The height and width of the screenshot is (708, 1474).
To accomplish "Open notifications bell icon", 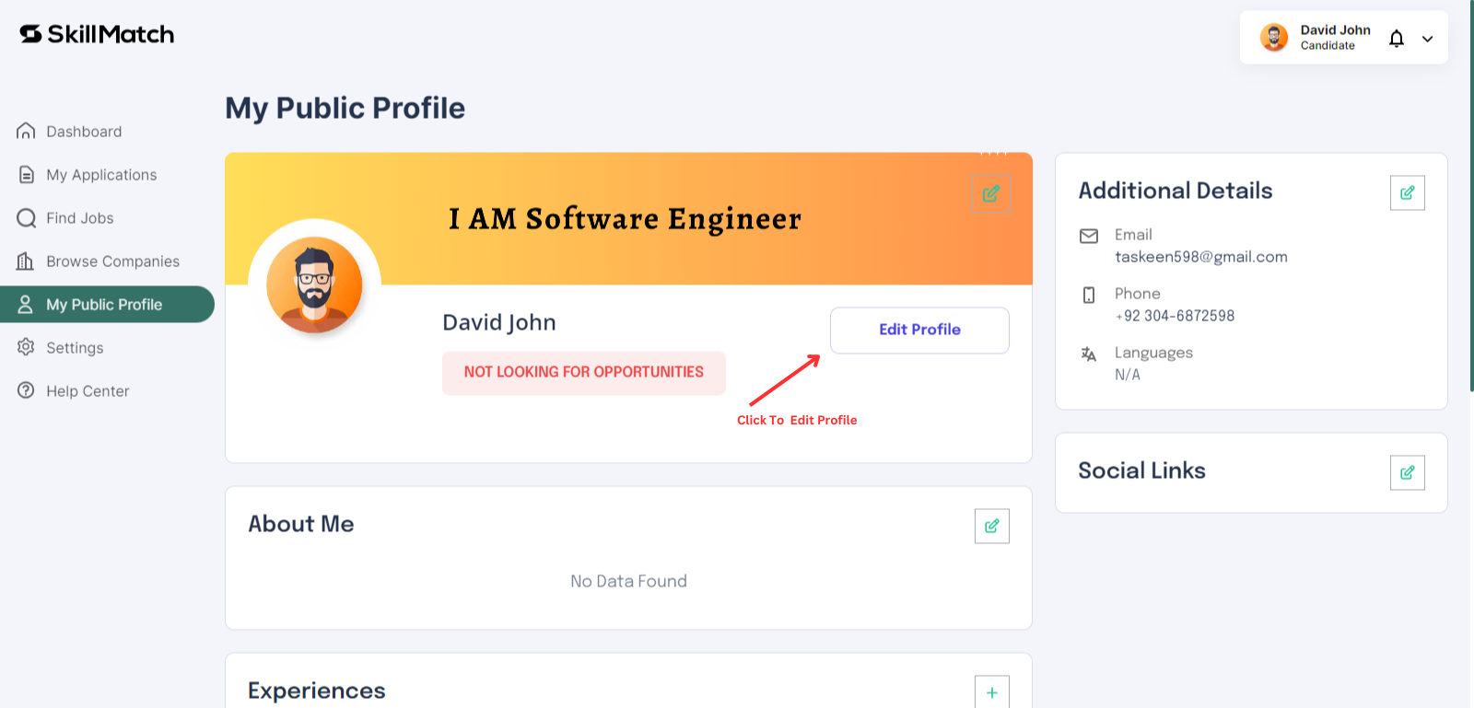I will tap(1397, 39).
